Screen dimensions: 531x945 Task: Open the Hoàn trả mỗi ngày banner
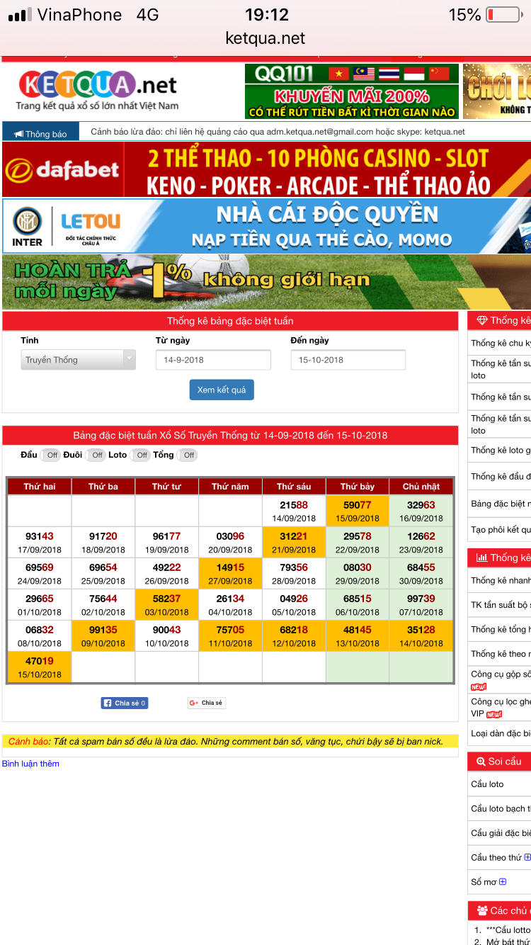[266, 282]
